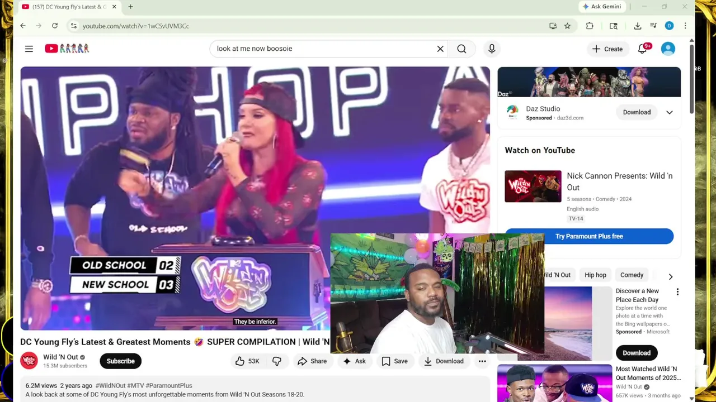The width and height of the screenshot is (716, 402).
Task: Open a new browser tab
Action: point(130,7)
